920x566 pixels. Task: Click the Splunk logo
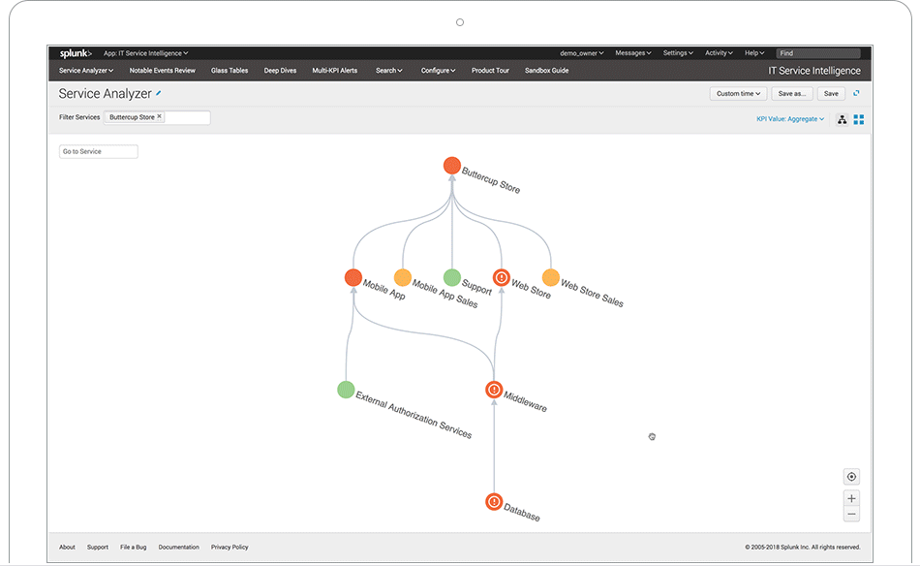pos(76,53)
